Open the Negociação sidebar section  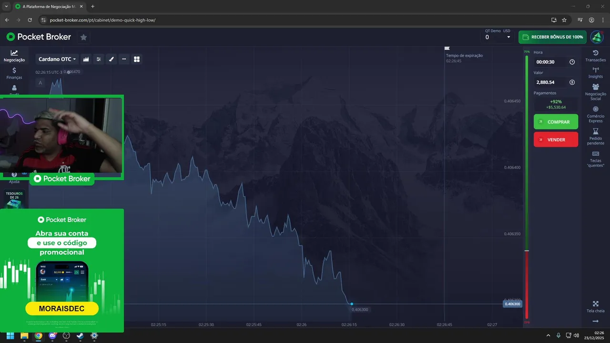click(14, 56)
